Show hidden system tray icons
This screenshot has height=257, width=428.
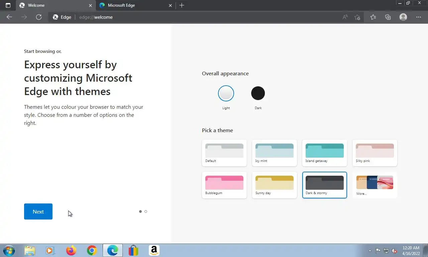point(370,251)
